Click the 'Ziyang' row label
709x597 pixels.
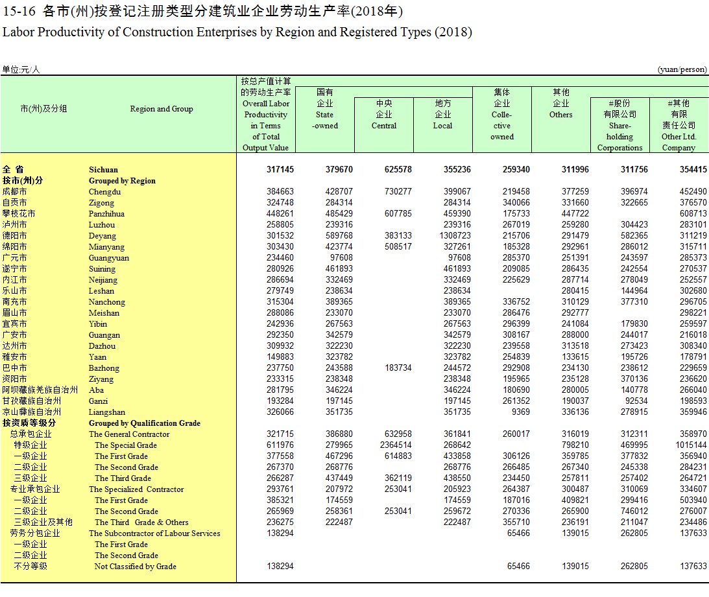tap(101, 379)
